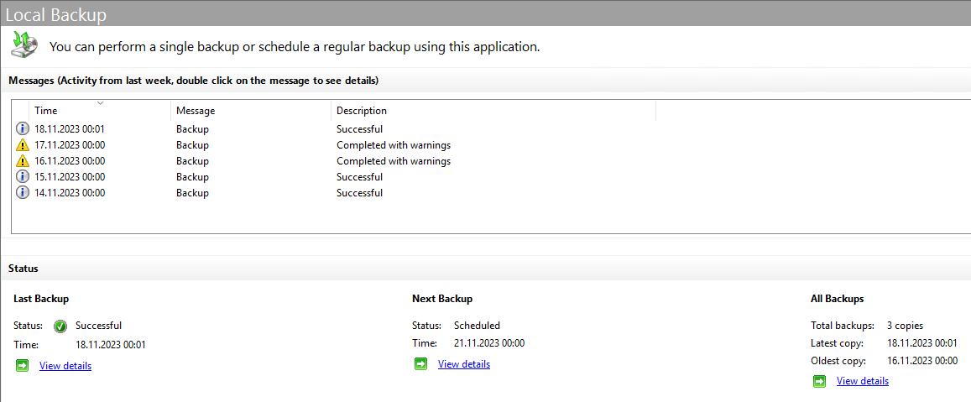Click info icon for 18.11.2023 backup
This screenshot has height=402, width=971.
[23, 129]
